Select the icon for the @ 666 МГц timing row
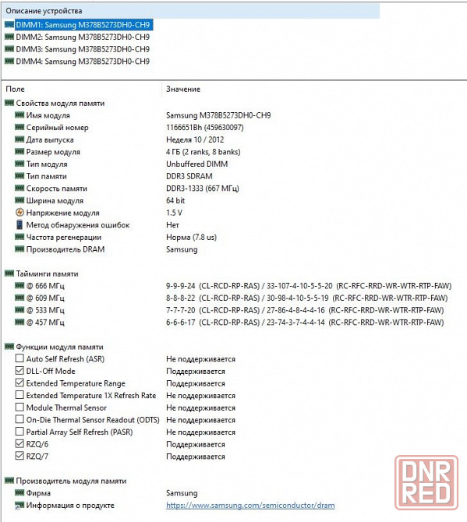 point(19,285)
